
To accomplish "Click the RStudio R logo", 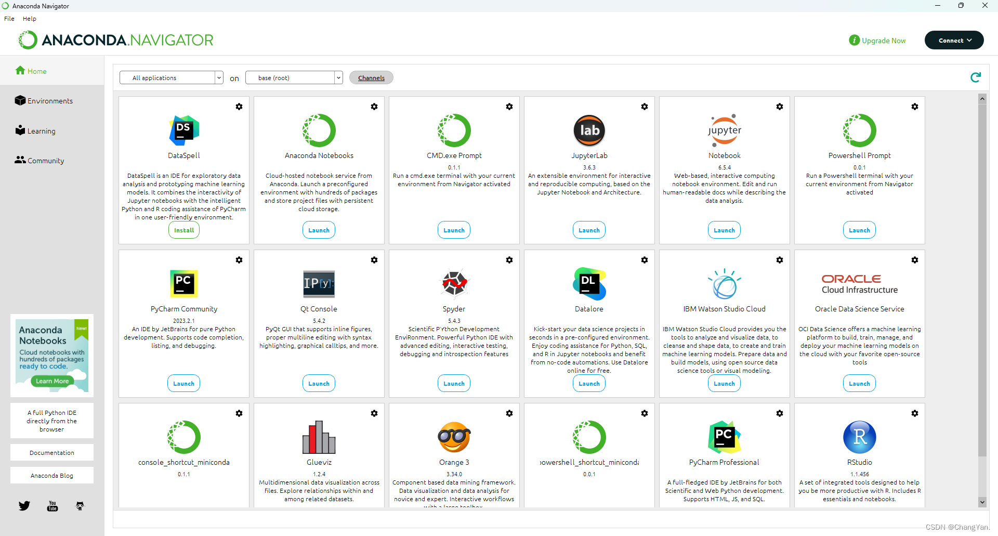I will click(x=860, y=437).
